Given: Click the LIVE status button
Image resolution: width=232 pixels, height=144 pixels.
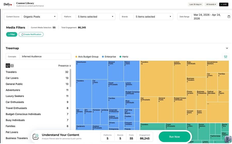Looking at the screenshot, I should point(224,4).
